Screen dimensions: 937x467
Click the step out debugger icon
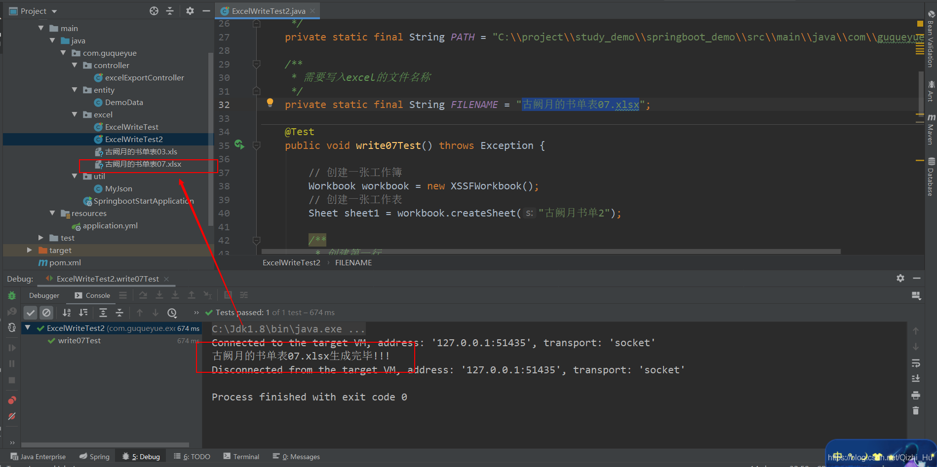[192, 295]
